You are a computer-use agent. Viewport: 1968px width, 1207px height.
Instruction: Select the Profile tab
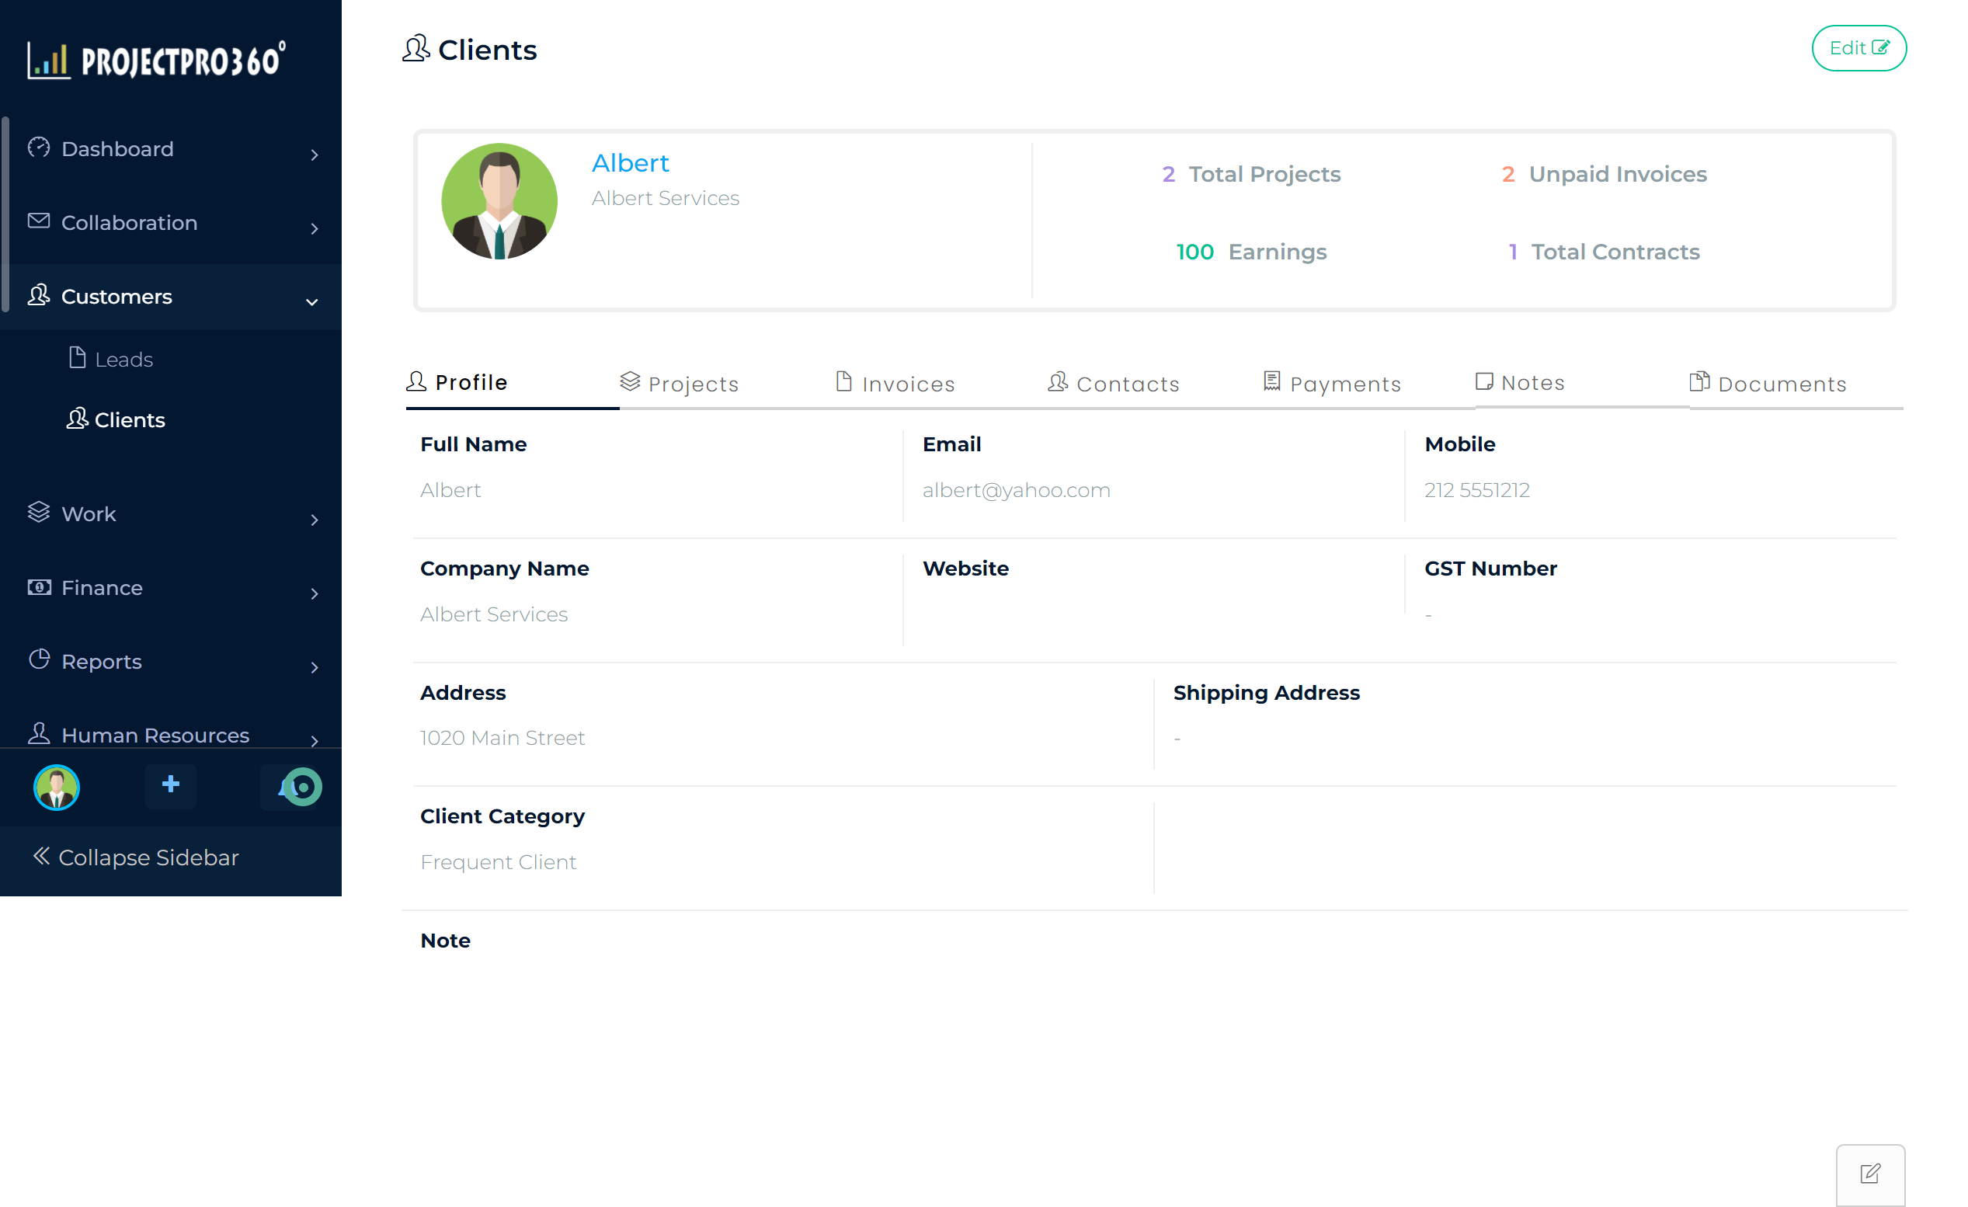pos(457,382)
